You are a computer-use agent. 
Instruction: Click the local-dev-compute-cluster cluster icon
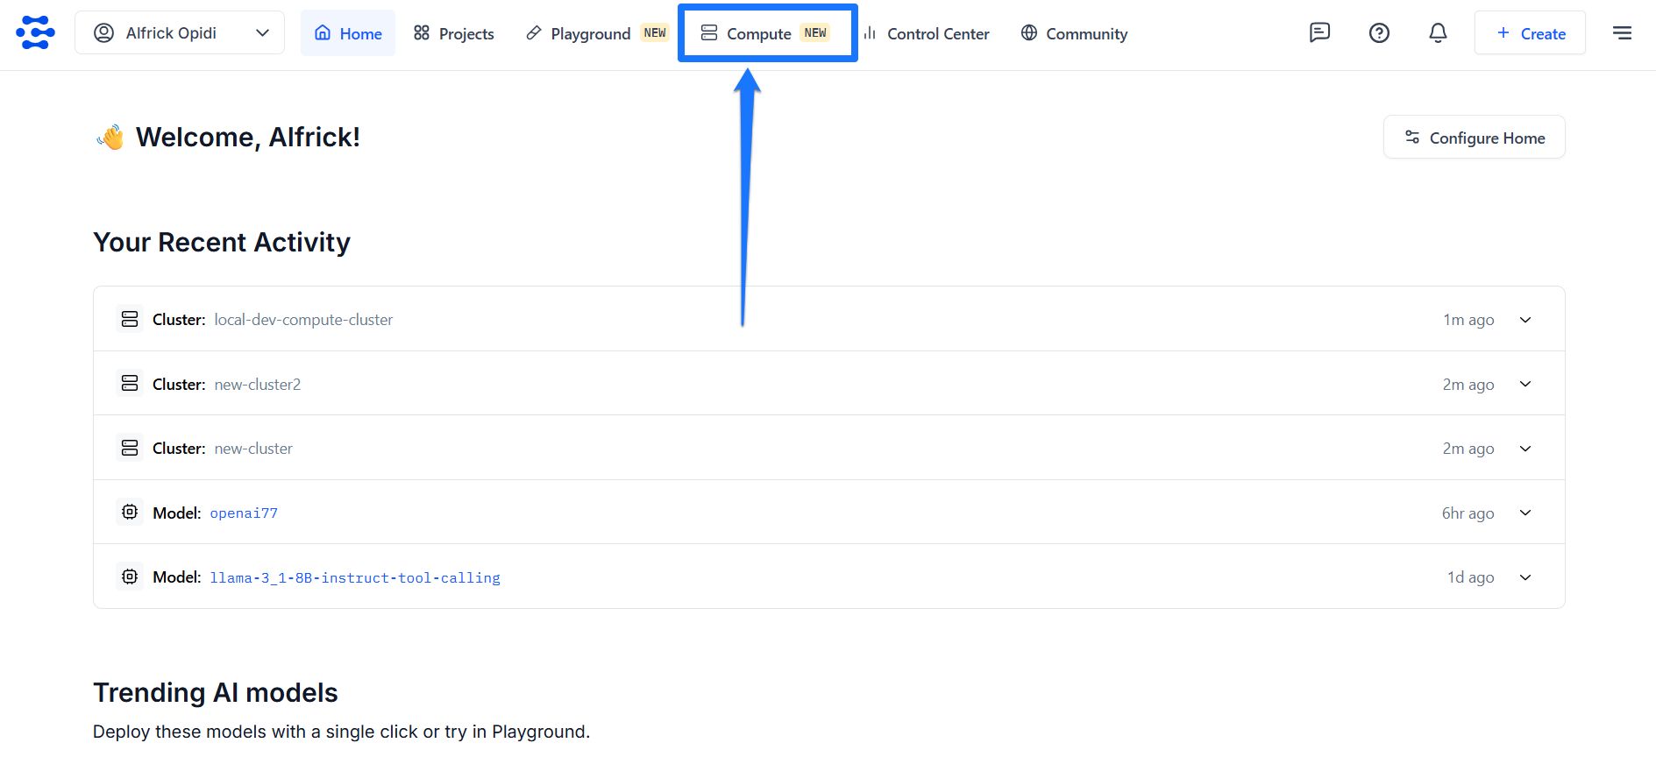(130, 319)
